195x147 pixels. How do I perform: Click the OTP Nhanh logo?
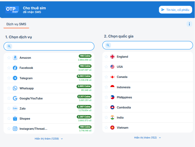click(12, 10)
